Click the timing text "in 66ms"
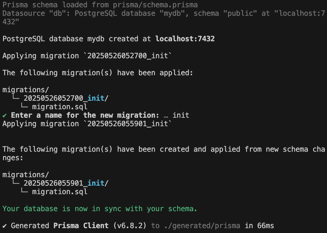This screenshot has height=233, width=327. point(259,226)
